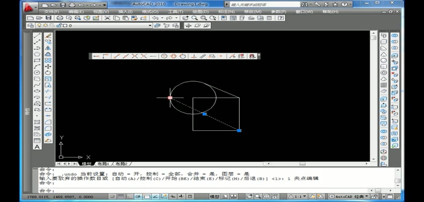Toggle Ortho Mode in status bar
The height and width of the screenshot is (202, 424).
130,196
